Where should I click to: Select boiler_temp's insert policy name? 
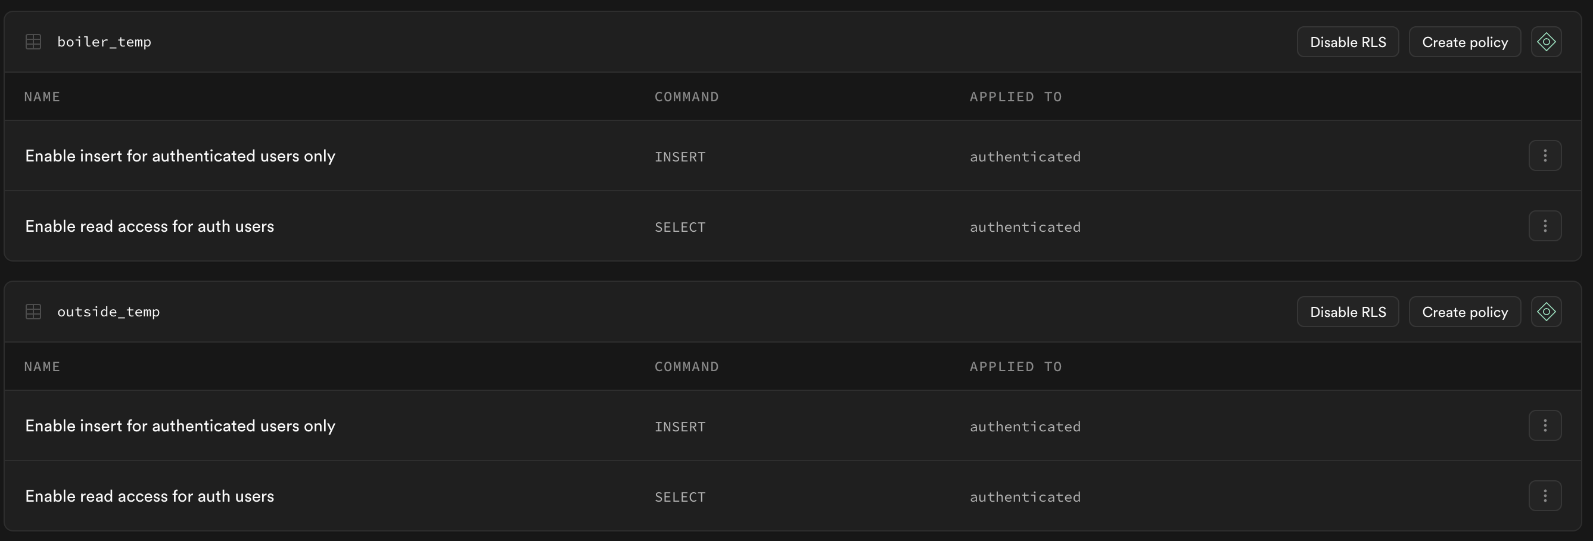180,156
